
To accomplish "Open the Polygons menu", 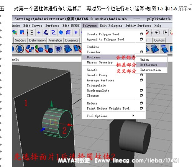I will pos(90,26).
